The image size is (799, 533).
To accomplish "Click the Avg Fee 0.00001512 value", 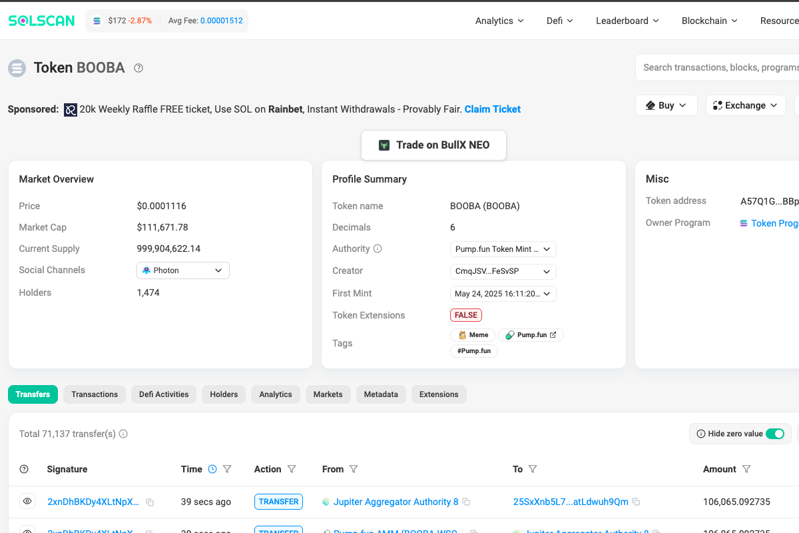I will point(223,21).
